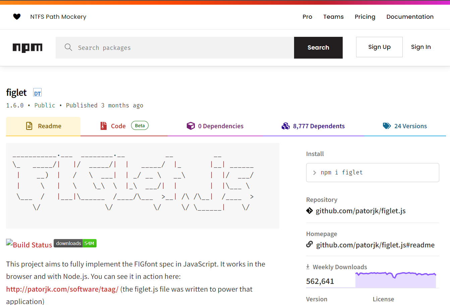Open the DT TypeScript declarations badge
The height and width of the screenshot is (305, 450).
[x=37, y=93]
